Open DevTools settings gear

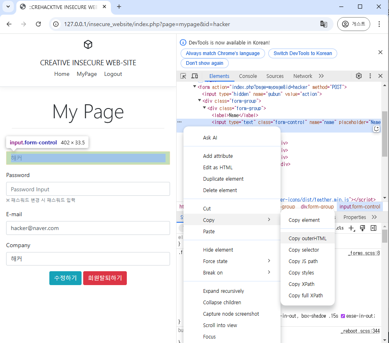click(x=359, y=76)
